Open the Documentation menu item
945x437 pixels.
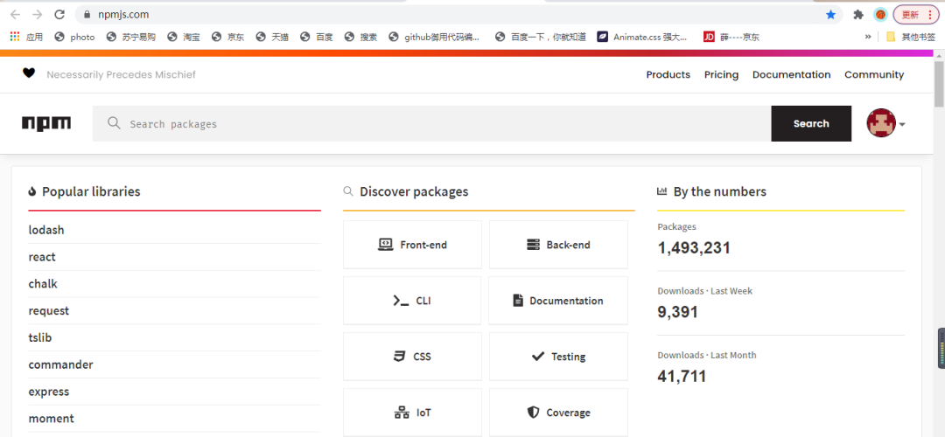pyautogui.click(x=791, y=74)
